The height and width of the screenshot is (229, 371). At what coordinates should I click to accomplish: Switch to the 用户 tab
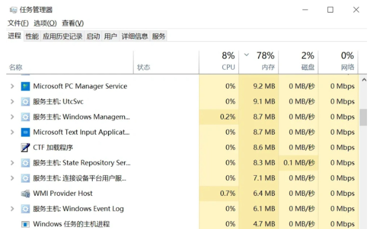click(110, 36)
